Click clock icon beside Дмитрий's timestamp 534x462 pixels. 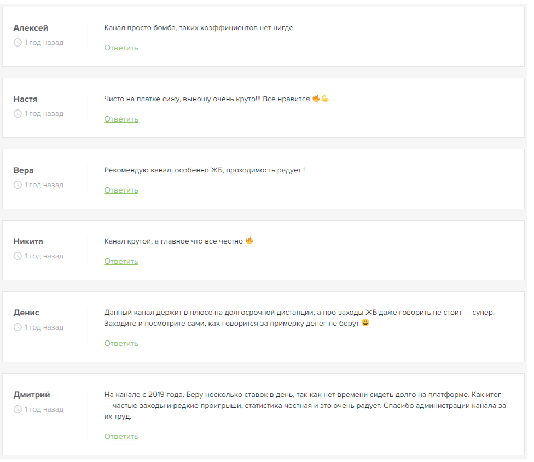click(18, 409)
